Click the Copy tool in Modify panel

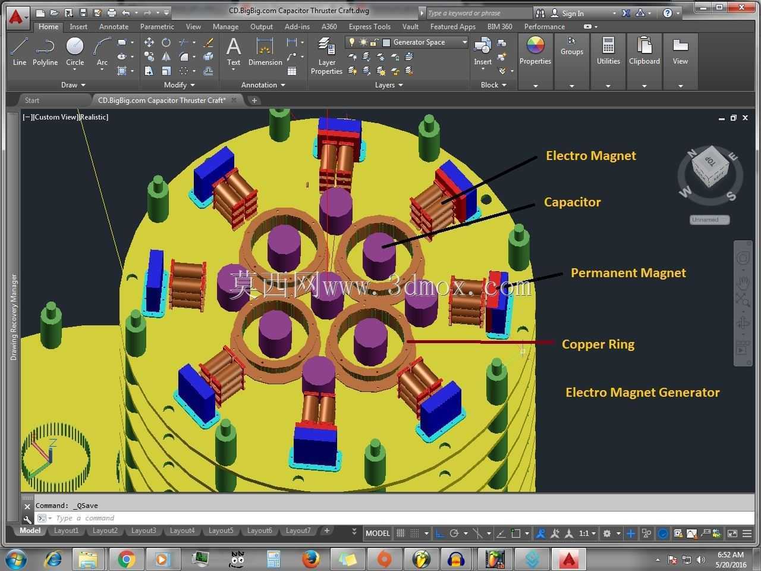(x=149, y=57)
